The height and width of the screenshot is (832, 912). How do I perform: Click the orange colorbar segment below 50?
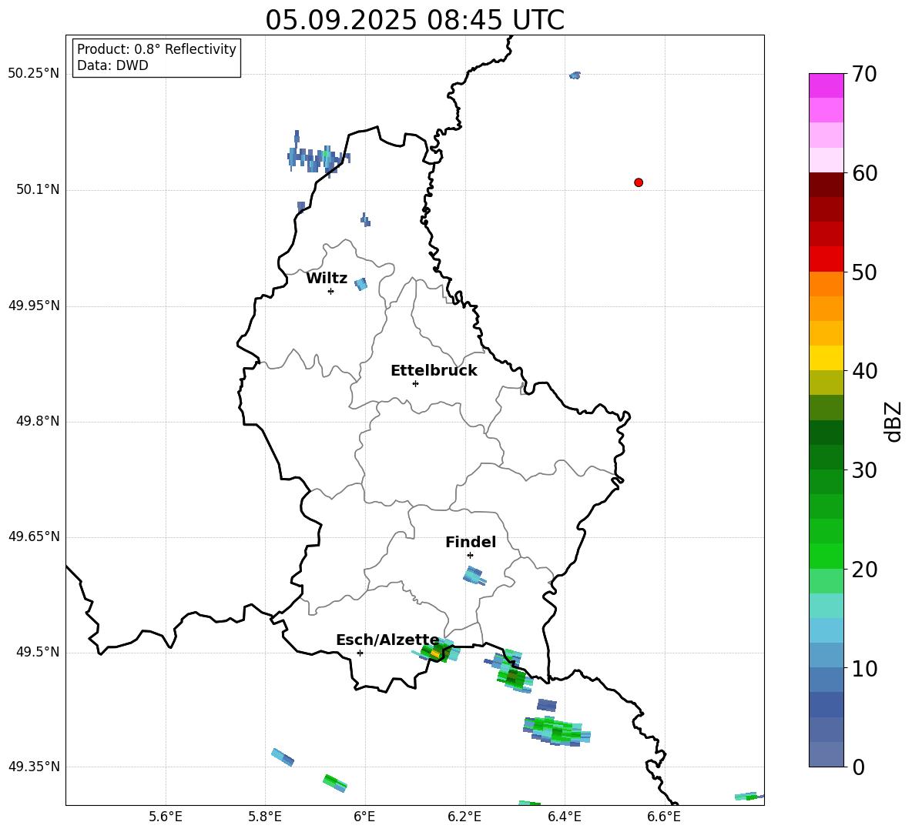click(x=826, y=284)
